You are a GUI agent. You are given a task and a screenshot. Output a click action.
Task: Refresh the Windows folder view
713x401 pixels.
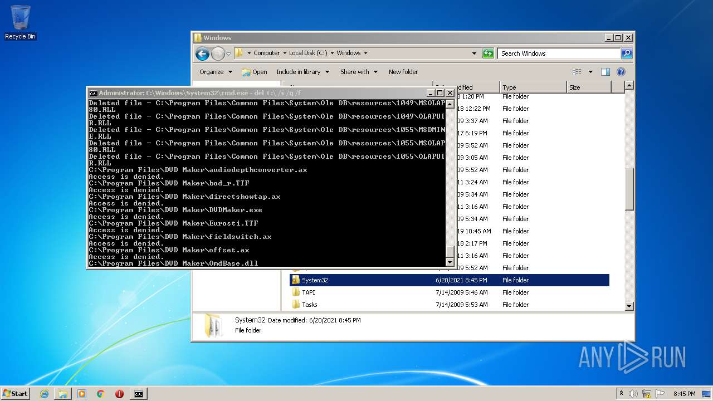click(x=488, y=53)
